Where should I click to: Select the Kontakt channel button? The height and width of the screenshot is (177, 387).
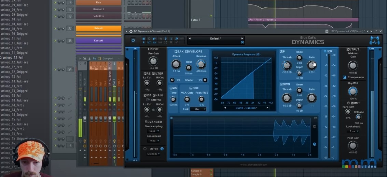[98, 41]
